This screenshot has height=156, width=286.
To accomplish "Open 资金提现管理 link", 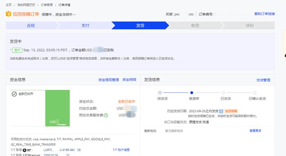I will coord(109,80).
